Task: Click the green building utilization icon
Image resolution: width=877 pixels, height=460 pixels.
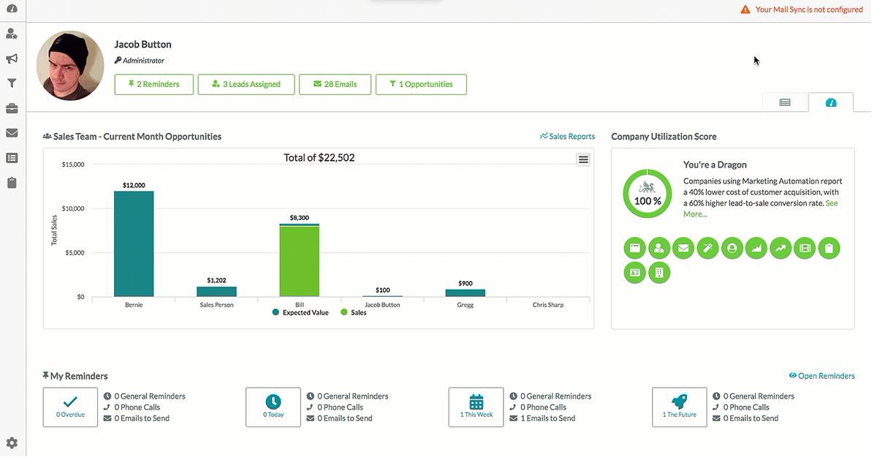Action: [658, 273]
